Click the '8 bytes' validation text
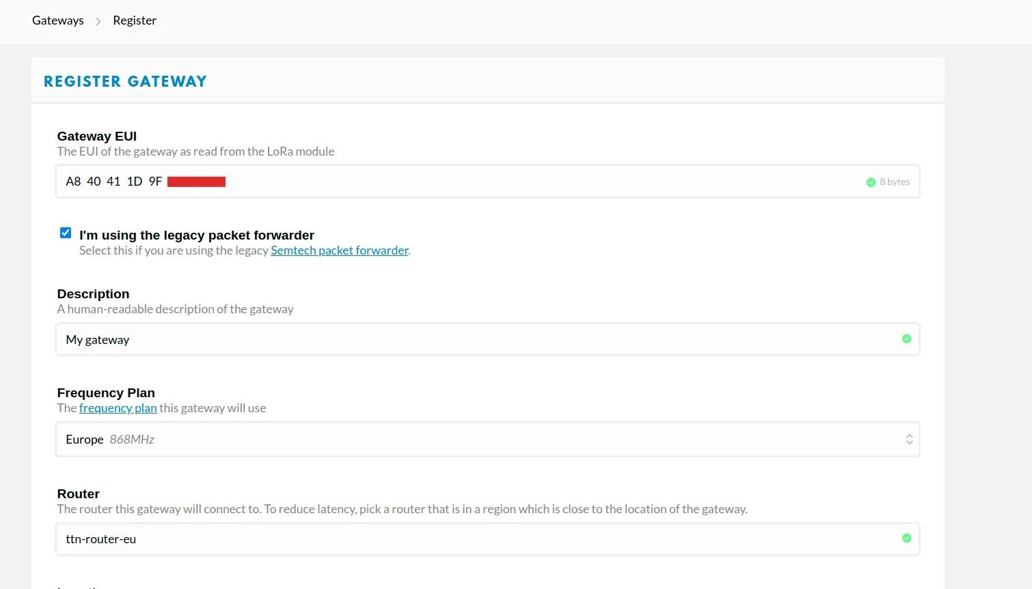The height and width of the screenshot is (589, 1032). (x=895, y=182)
